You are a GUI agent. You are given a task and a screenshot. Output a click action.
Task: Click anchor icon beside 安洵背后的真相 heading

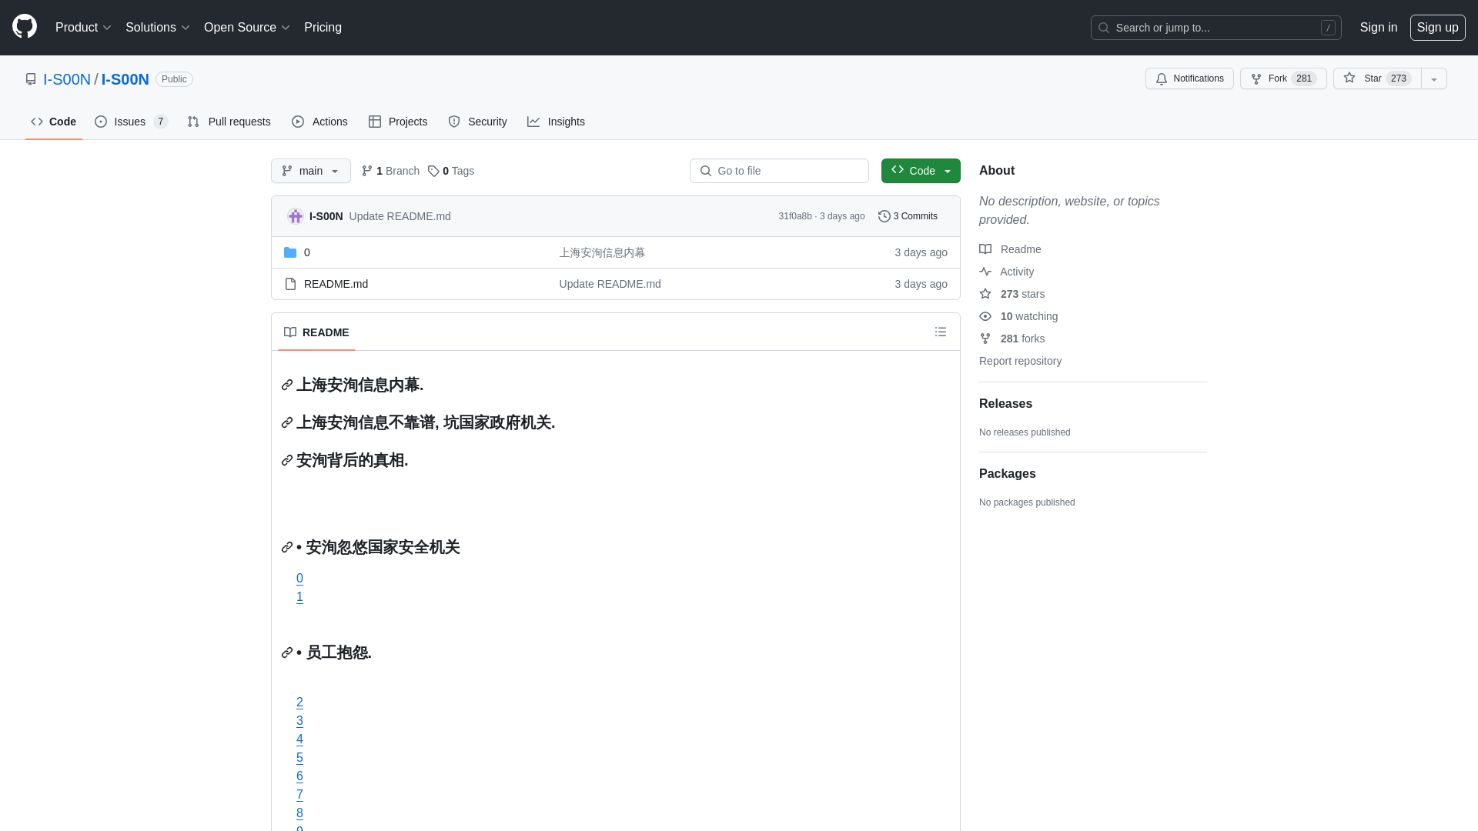click(x=287, y=460)
